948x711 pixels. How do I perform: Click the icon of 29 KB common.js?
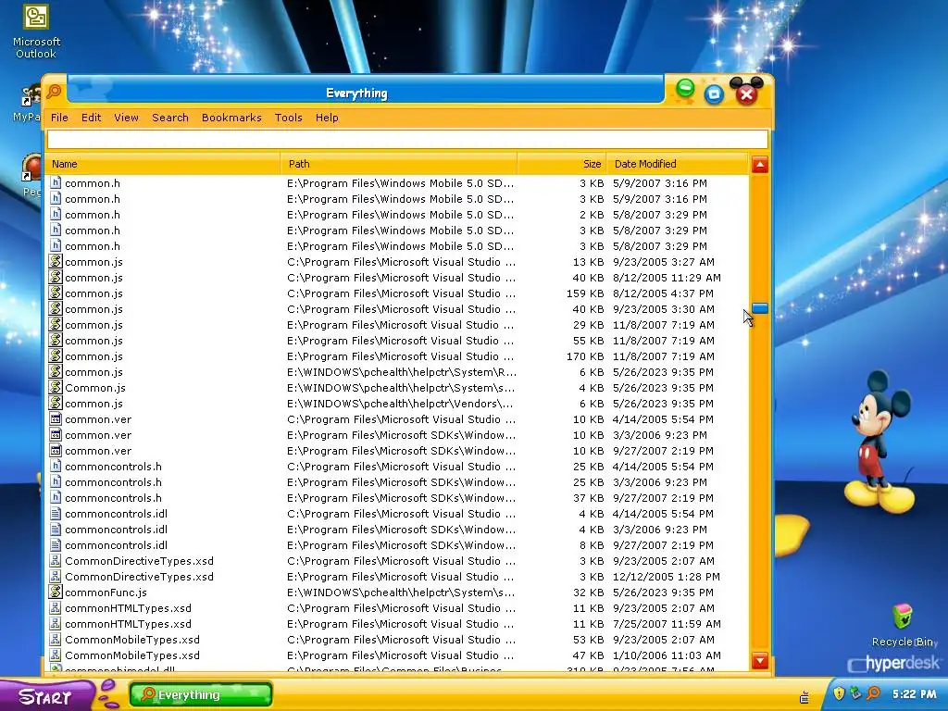point(56,325)
